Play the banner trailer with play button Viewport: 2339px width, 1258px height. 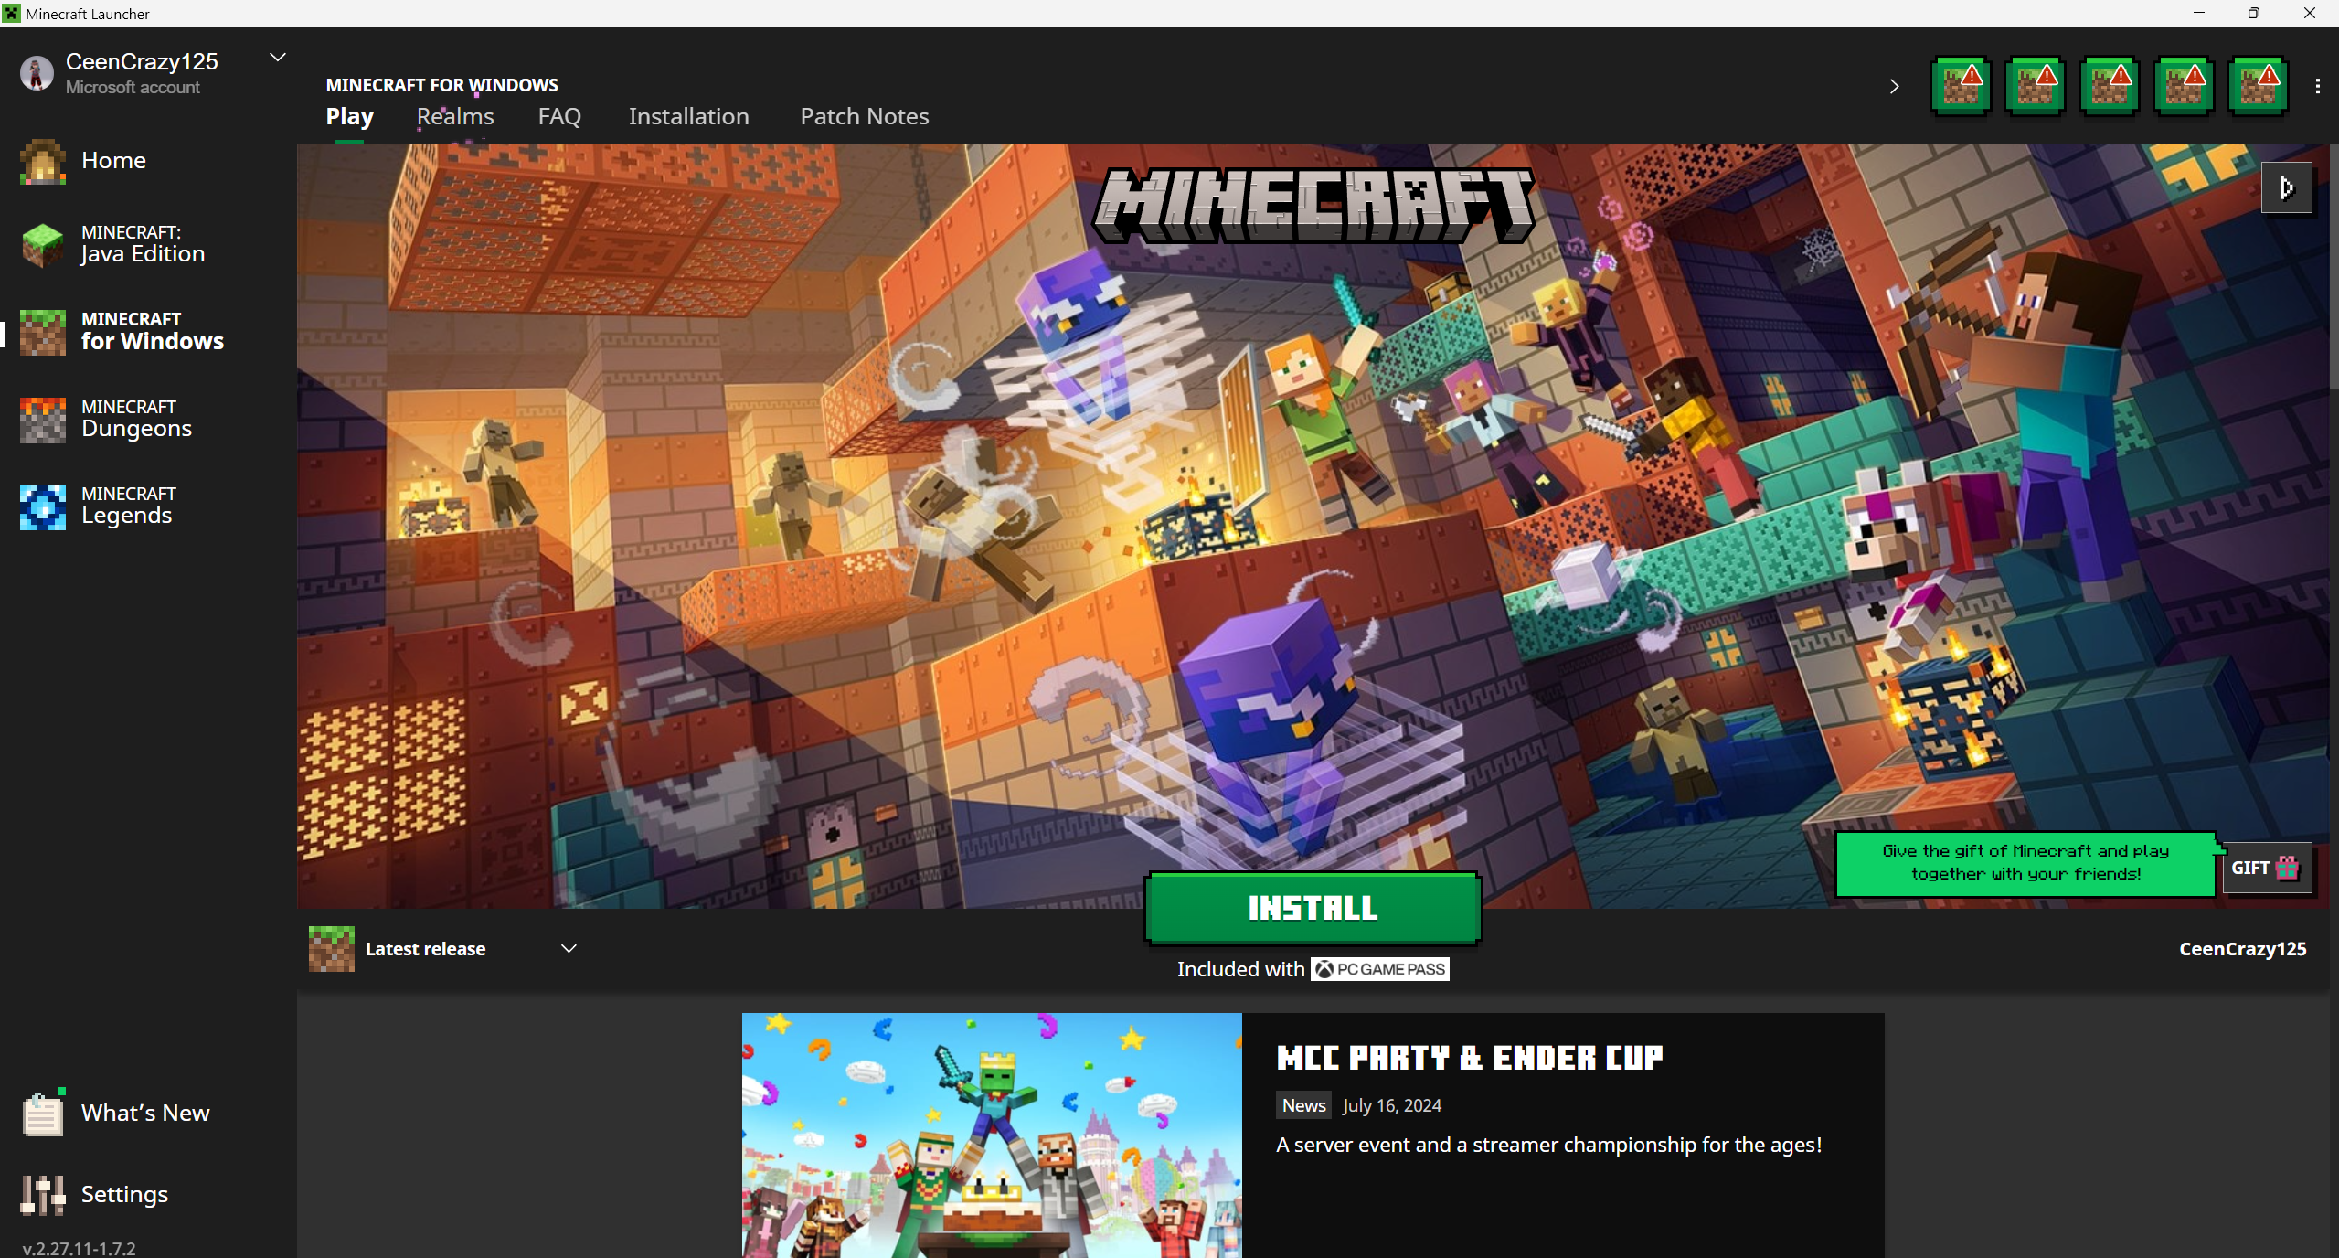[2285, 188]
